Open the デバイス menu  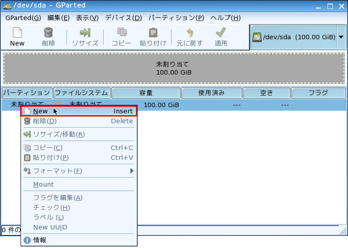[x=123, y=18]
